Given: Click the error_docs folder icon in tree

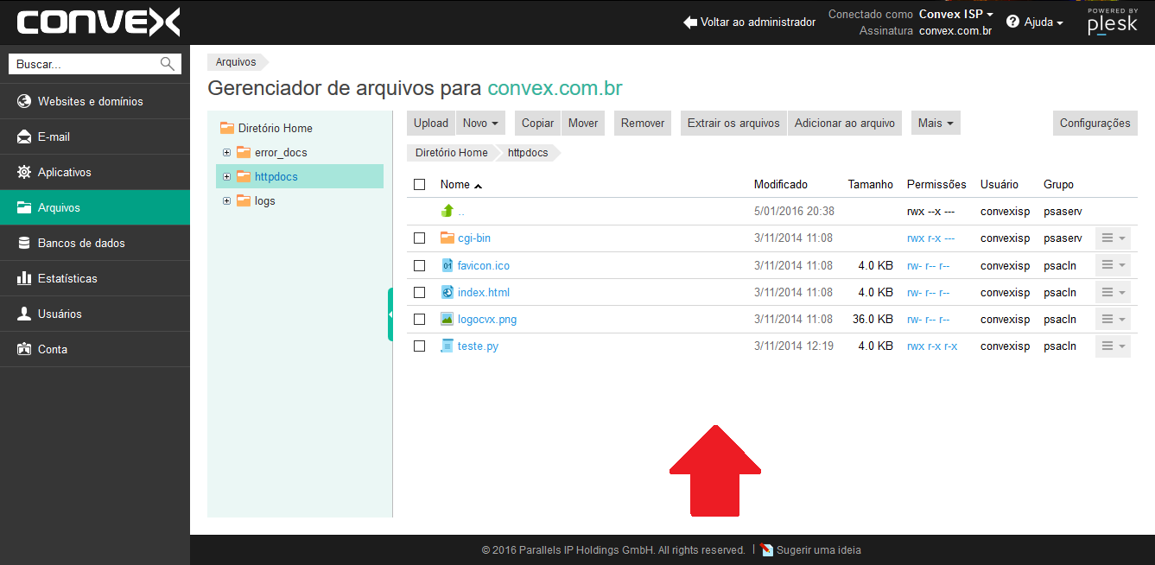Looking at the screenshot, I should pyautogui.click(x=244, y=152).
